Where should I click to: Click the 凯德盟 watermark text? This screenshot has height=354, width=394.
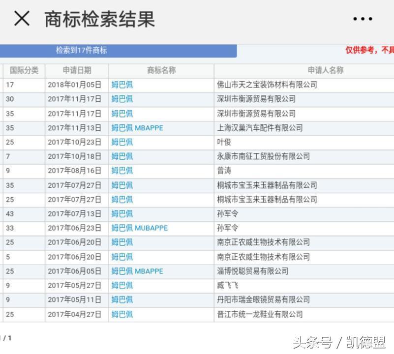364,342
